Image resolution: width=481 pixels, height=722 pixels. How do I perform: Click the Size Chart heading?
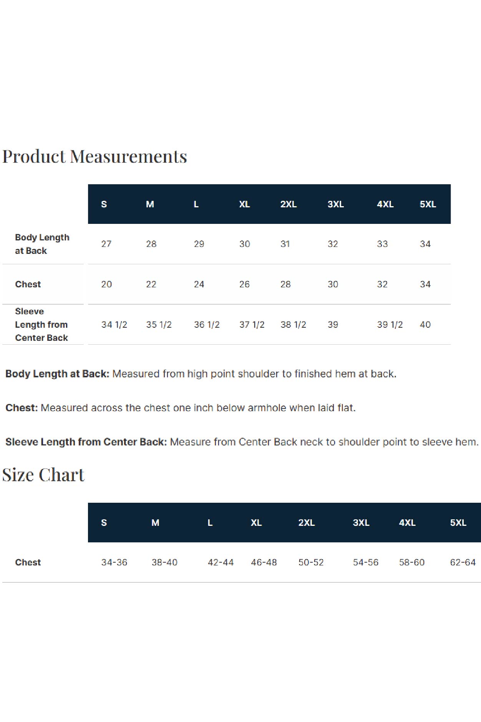pyautogui.click(x=43, y=475)
